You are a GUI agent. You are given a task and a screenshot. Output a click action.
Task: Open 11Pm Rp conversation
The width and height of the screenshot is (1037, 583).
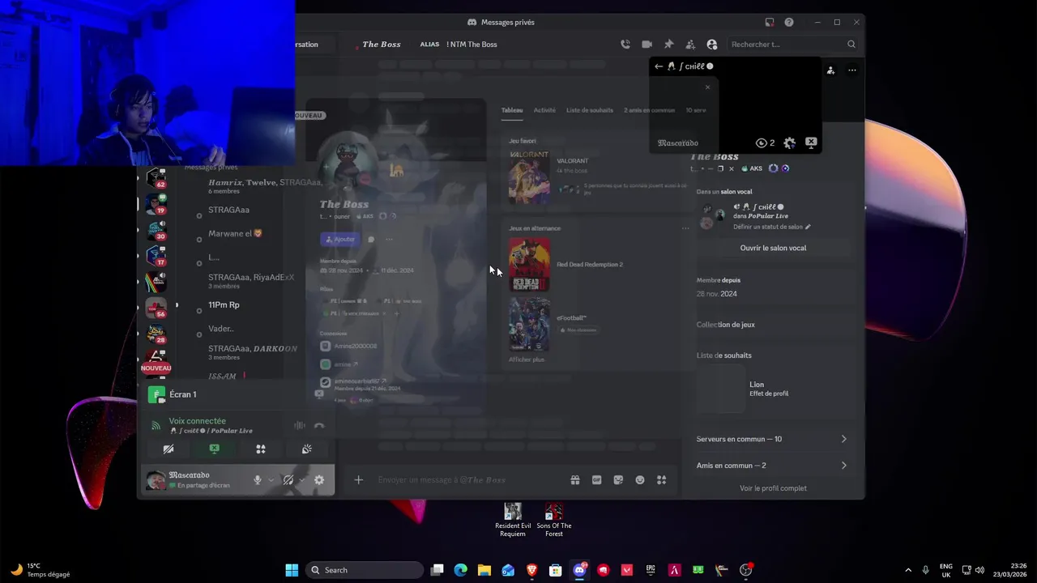[224, 305]
